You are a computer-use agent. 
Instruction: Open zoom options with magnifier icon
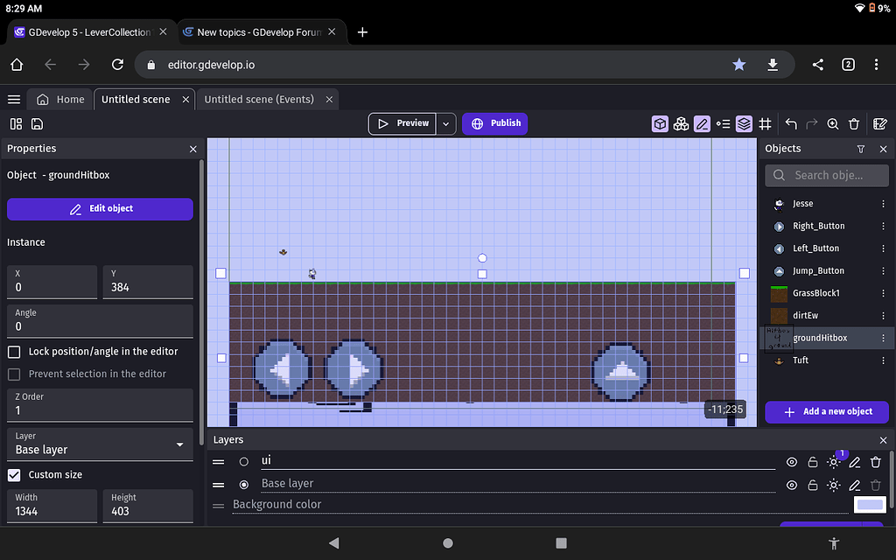point(833,124)
